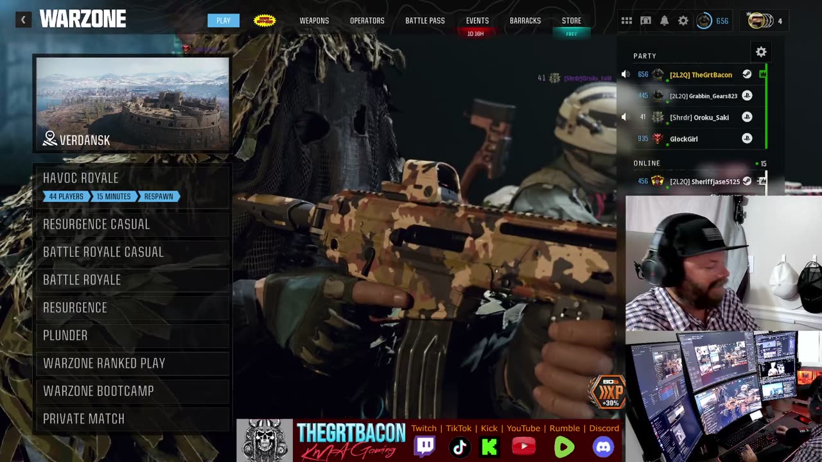This screenshot has height=462, width=822.
Task: Click the party leader crown icon
Action: (762, 74)
